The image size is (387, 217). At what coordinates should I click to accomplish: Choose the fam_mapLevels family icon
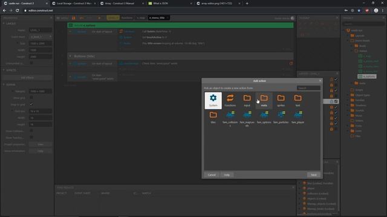[x=247, y=119]
